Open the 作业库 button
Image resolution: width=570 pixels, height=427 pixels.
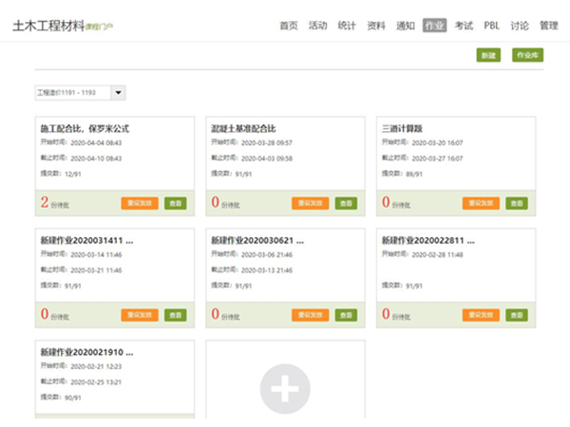[526, 56]
